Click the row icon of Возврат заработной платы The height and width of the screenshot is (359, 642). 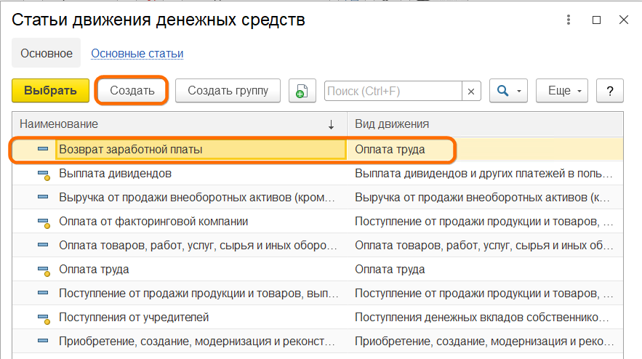(x=43, y=149)
